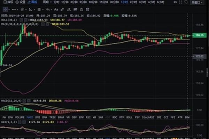Open Fibonacci tool dropdown arrow

[43, 10]
